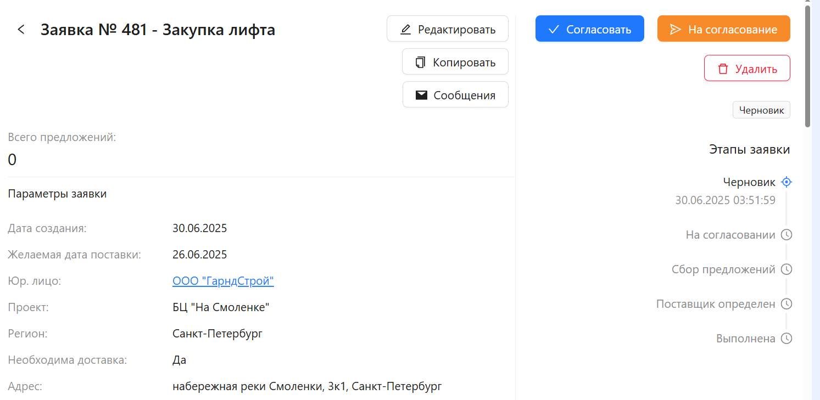Click the clock icon beside Сбор предложений
This screenshot has width=820, height=400.
click(x=786, y=269)
